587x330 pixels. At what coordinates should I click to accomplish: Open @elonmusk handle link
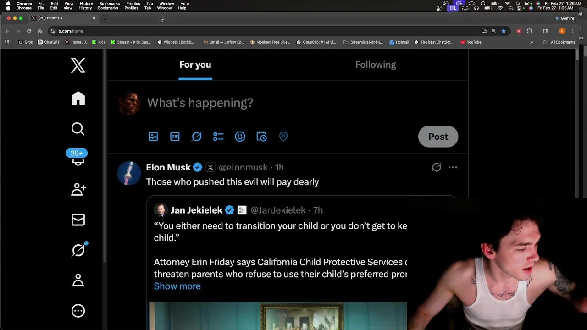(243, 167)
